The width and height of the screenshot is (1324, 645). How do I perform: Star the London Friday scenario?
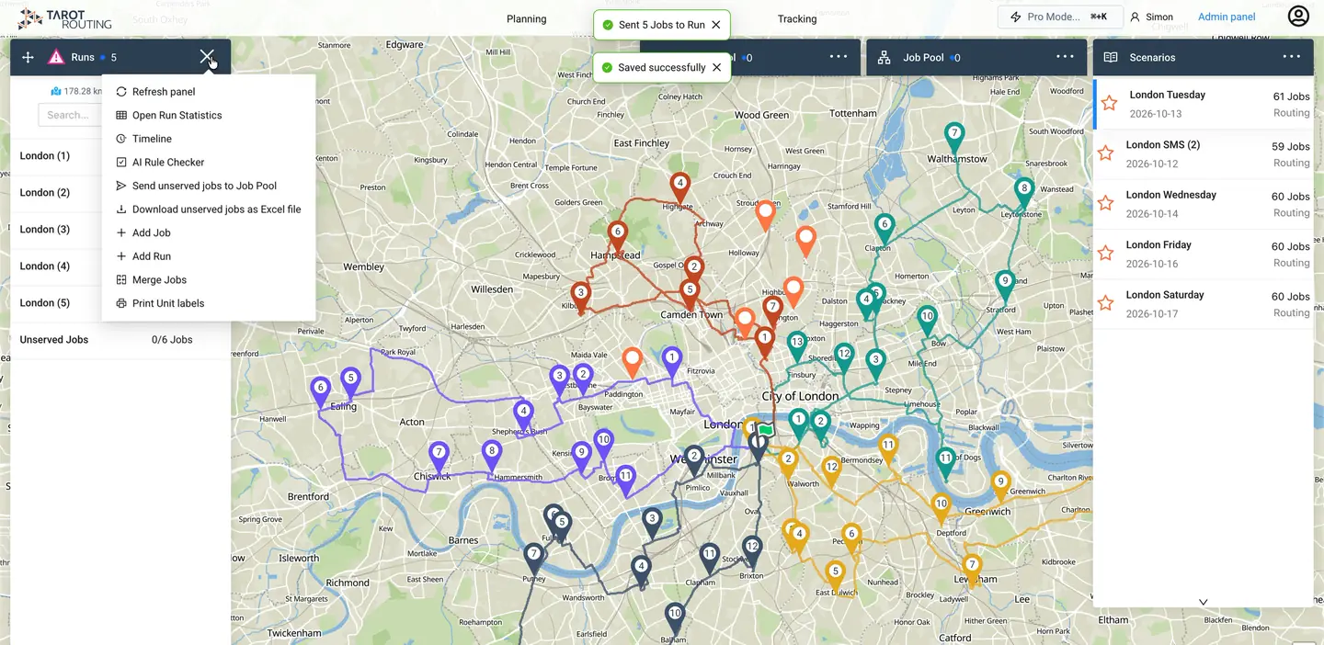pyautogui.click(x=1106, y=253)
